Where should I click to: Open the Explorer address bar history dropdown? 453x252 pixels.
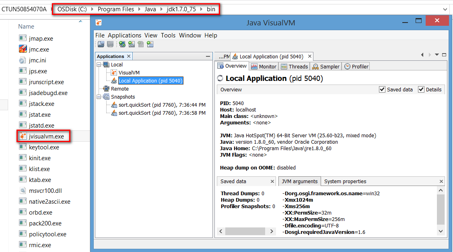[x=445, y=9]
